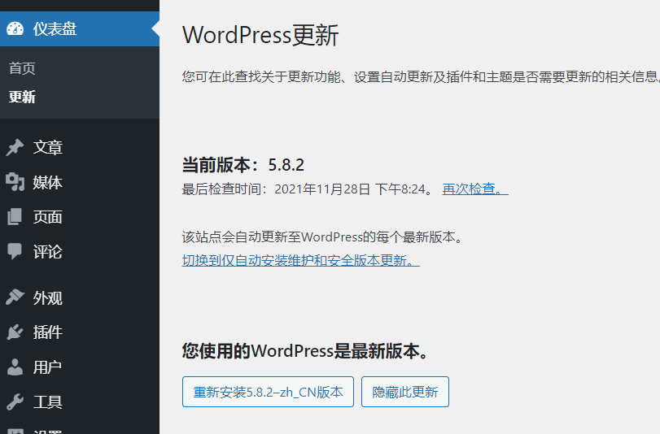The image size is (660, 434).
Task: Click the 再次检查 link
Action: pos(475,189)
